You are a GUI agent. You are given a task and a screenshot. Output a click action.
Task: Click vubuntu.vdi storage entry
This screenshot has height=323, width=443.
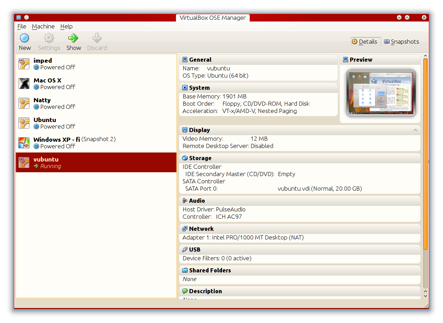coord(320,189)
